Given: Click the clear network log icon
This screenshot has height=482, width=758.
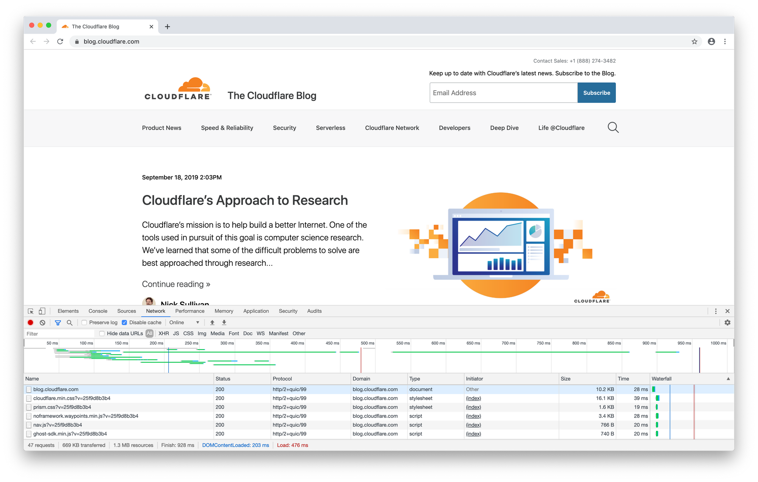Looking at the screenshot, I should [x=41, y=323].
